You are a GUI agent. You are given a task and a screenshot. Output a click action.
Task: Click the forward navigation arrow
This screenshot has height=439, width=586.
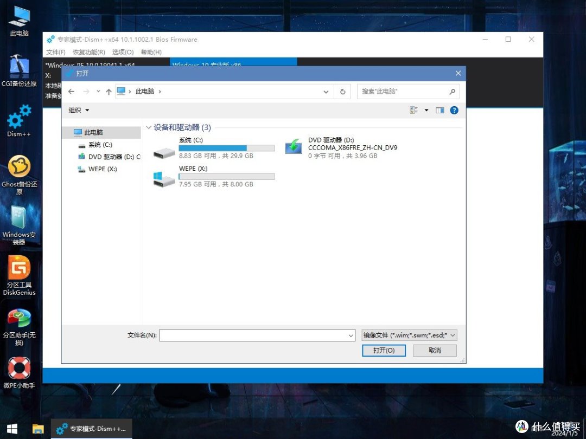coord(86,92)
